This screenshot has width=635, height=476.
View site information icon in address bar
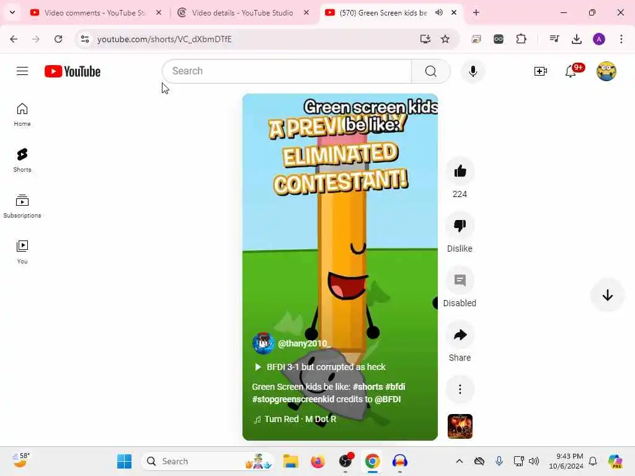coord(85,39)
